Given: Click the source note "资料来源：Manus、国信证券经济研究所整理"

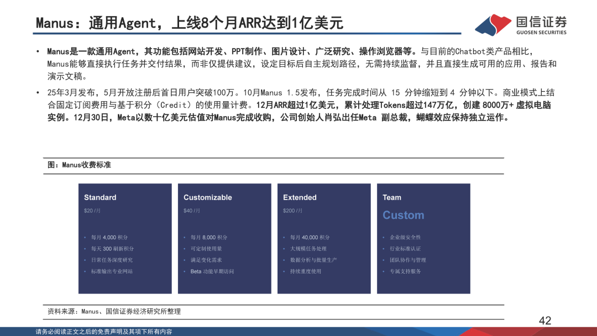Looking at the screenshot, I should [114, 311].
